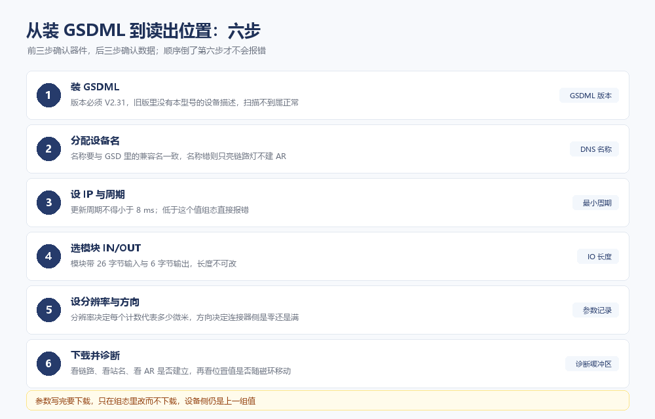Click the description starting 看链路、看站名

click(x=181, y=371)
